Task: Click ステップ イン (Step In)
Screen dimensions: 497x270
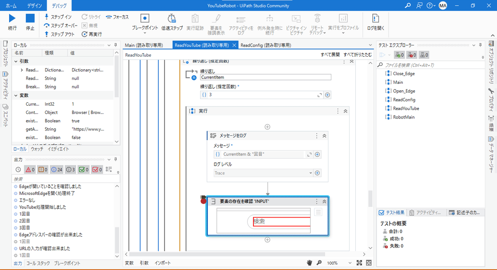Action: pos(58,17)
